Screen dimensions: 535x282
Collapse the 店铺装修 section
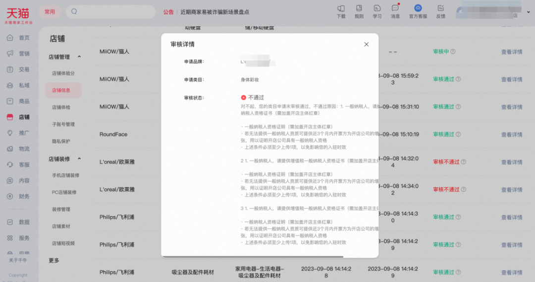pyautogui.click(x=79, y=159)
